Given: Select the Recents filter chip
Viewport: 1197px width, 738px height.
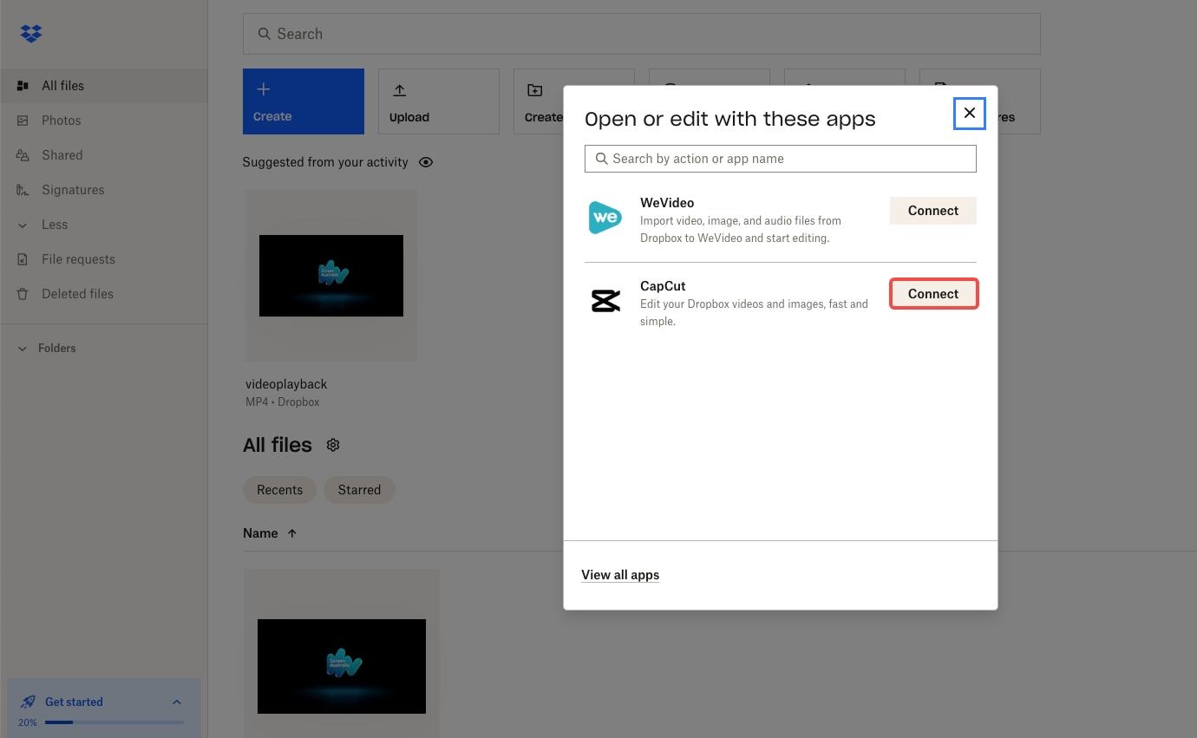Looking at the screenshot, I should pyautogui.click(x=279, y=490).
